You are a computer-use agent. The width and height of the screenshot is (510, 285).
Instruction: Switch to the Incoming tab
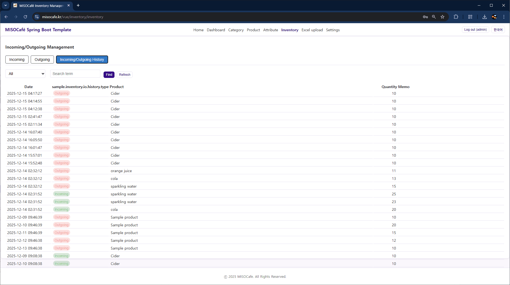(x=17, y=59)
